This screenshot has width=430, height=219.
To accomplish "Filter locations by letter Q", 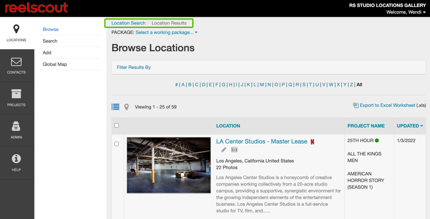I will point(290,85).
